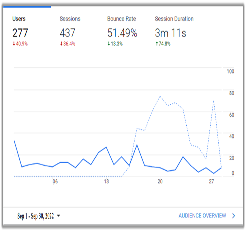Click the 20 date label on chart axis
246x230 pixels.
click(x=160, y=182)
